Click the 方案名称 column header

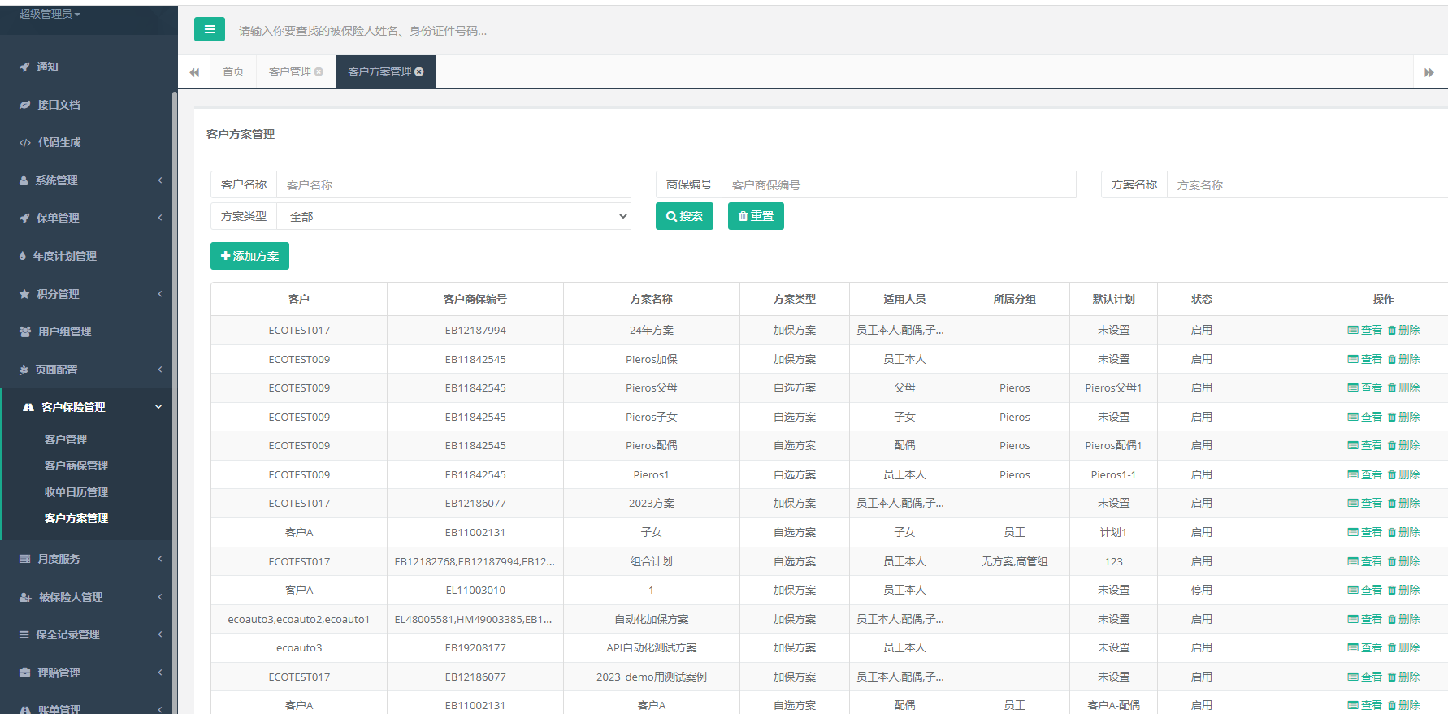click(651, 299)
